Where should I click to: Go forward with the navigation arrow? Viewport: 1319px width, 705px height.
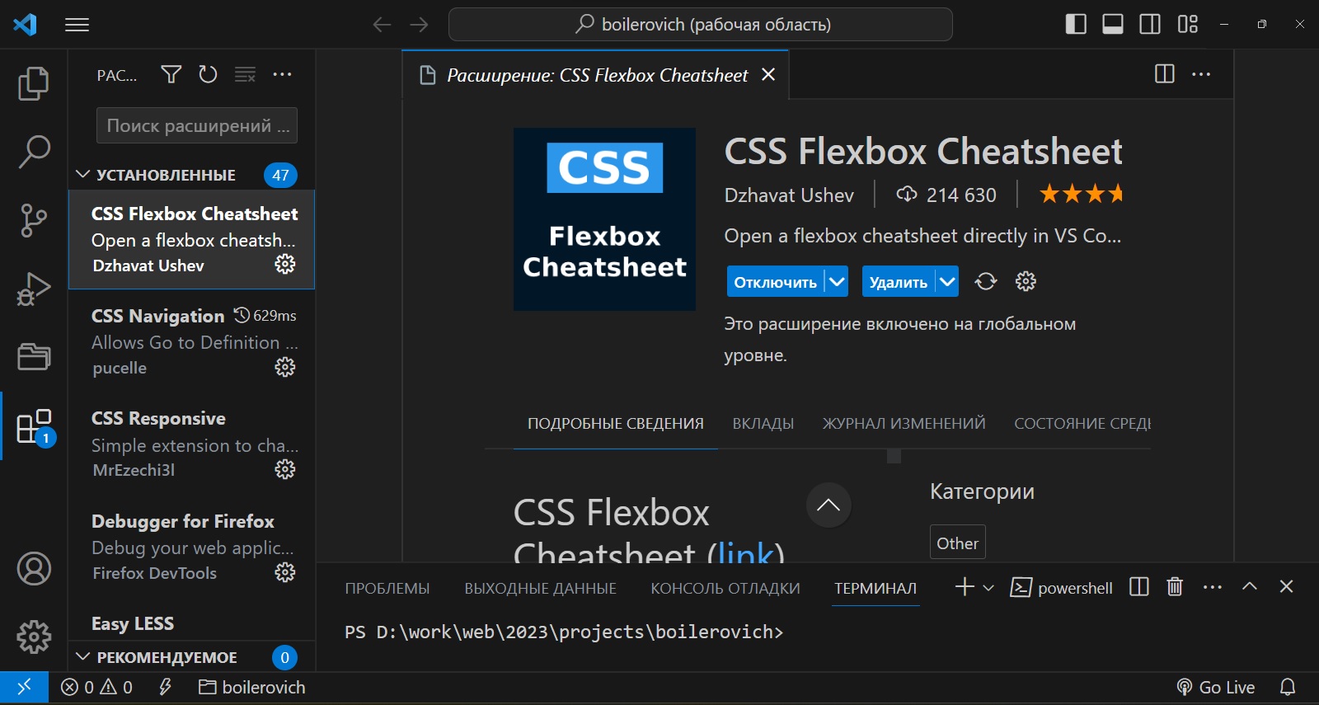pyautogui.click(x=419, y=25)
